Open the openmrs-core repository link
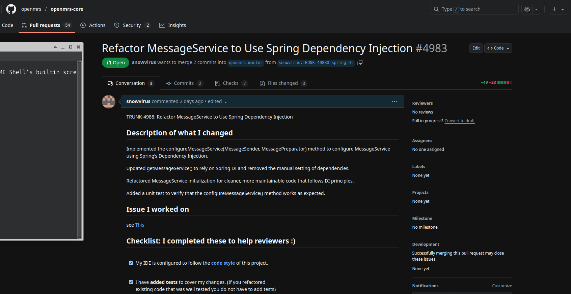 [67, 9]
